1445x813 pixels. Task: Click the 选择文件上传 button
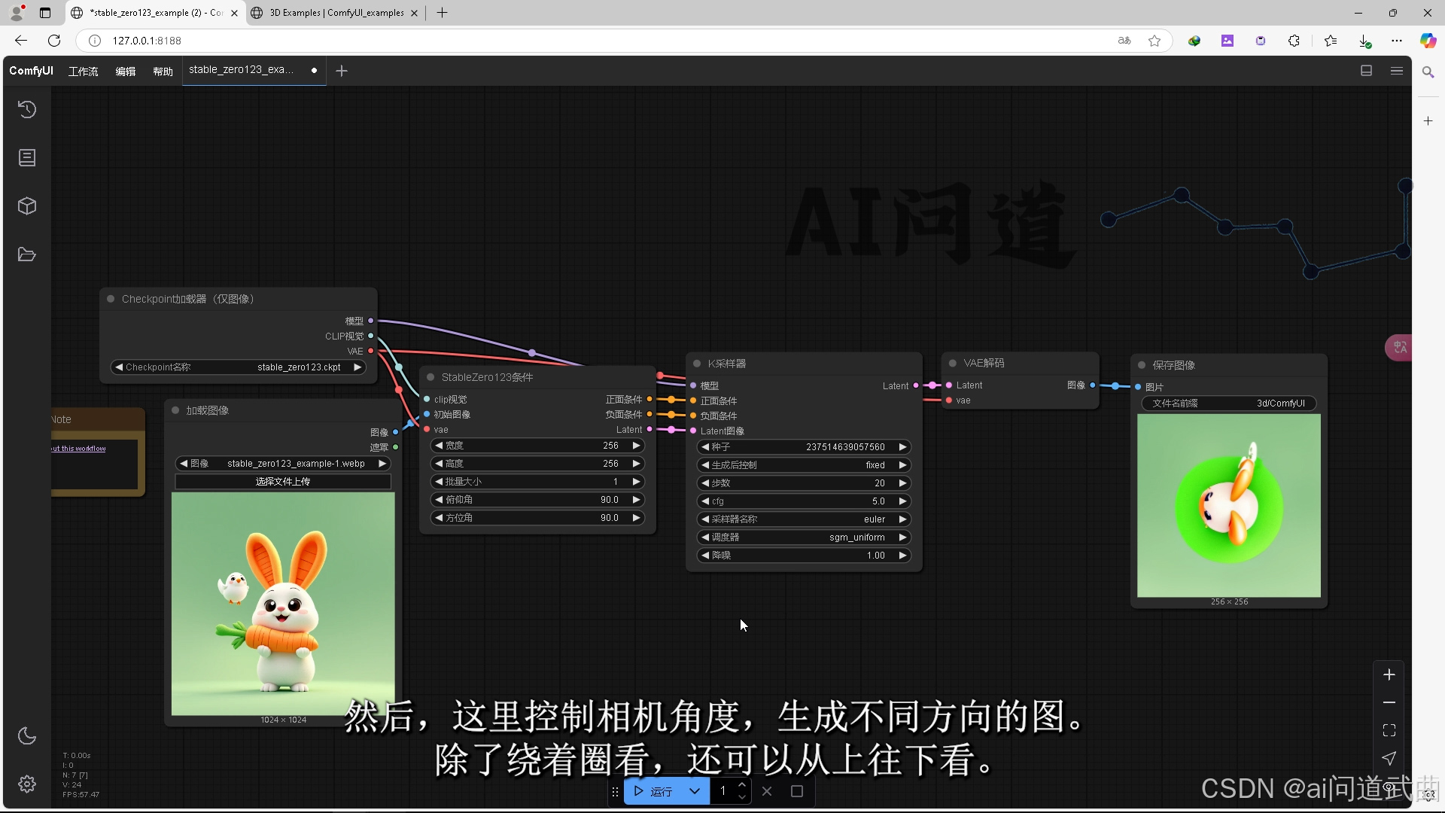coord(282,482)
